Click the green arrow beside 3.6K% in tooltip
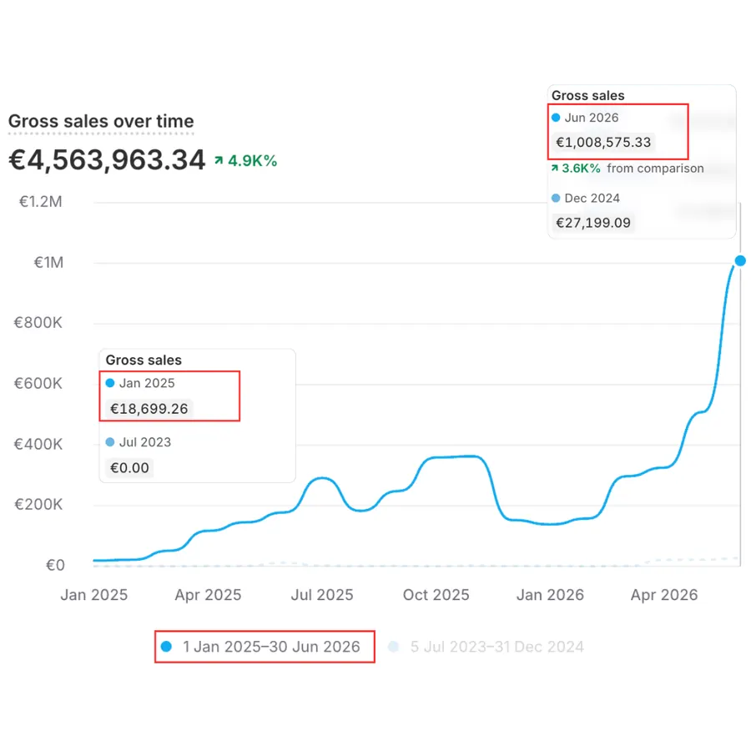The height and width of the screenshot is (751, 751). point(555,168)
